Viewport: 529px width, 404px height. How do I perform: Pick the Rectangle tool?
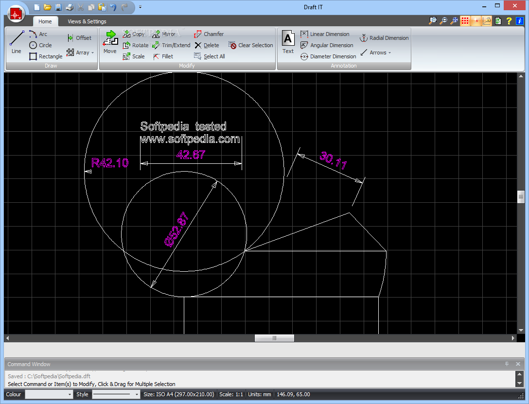[x=46, y=56]
